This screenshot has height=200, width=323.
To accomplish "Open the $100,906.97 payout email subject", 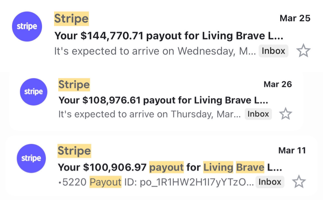I will tap(170, 167).
